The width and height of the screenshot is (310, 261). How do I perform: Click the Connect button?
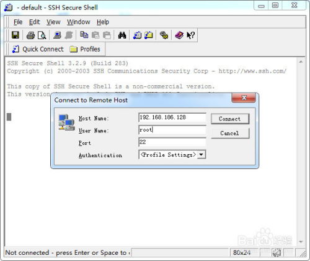[230, 119]
